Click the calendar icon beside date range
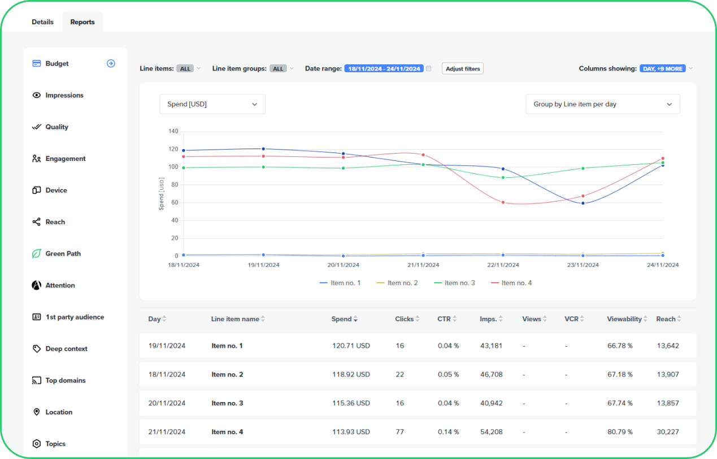717x459 pixels. pyautogui.click(x=429, y=69)
